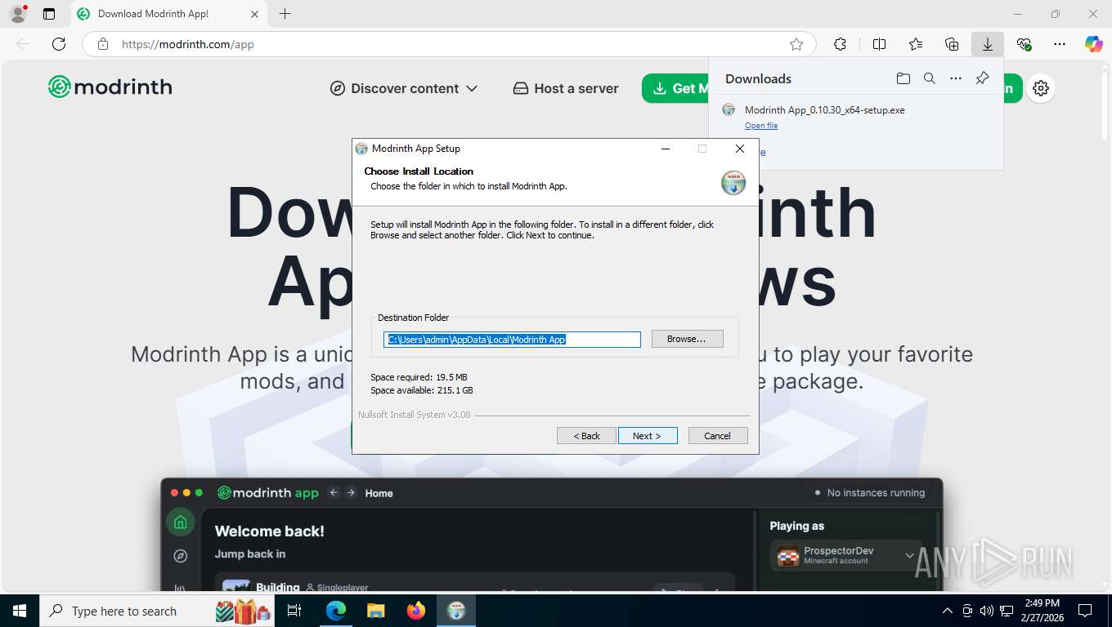The image size is (1112, 627).
Task: Click the forward arrow in app preview
Action: point(351,492)
